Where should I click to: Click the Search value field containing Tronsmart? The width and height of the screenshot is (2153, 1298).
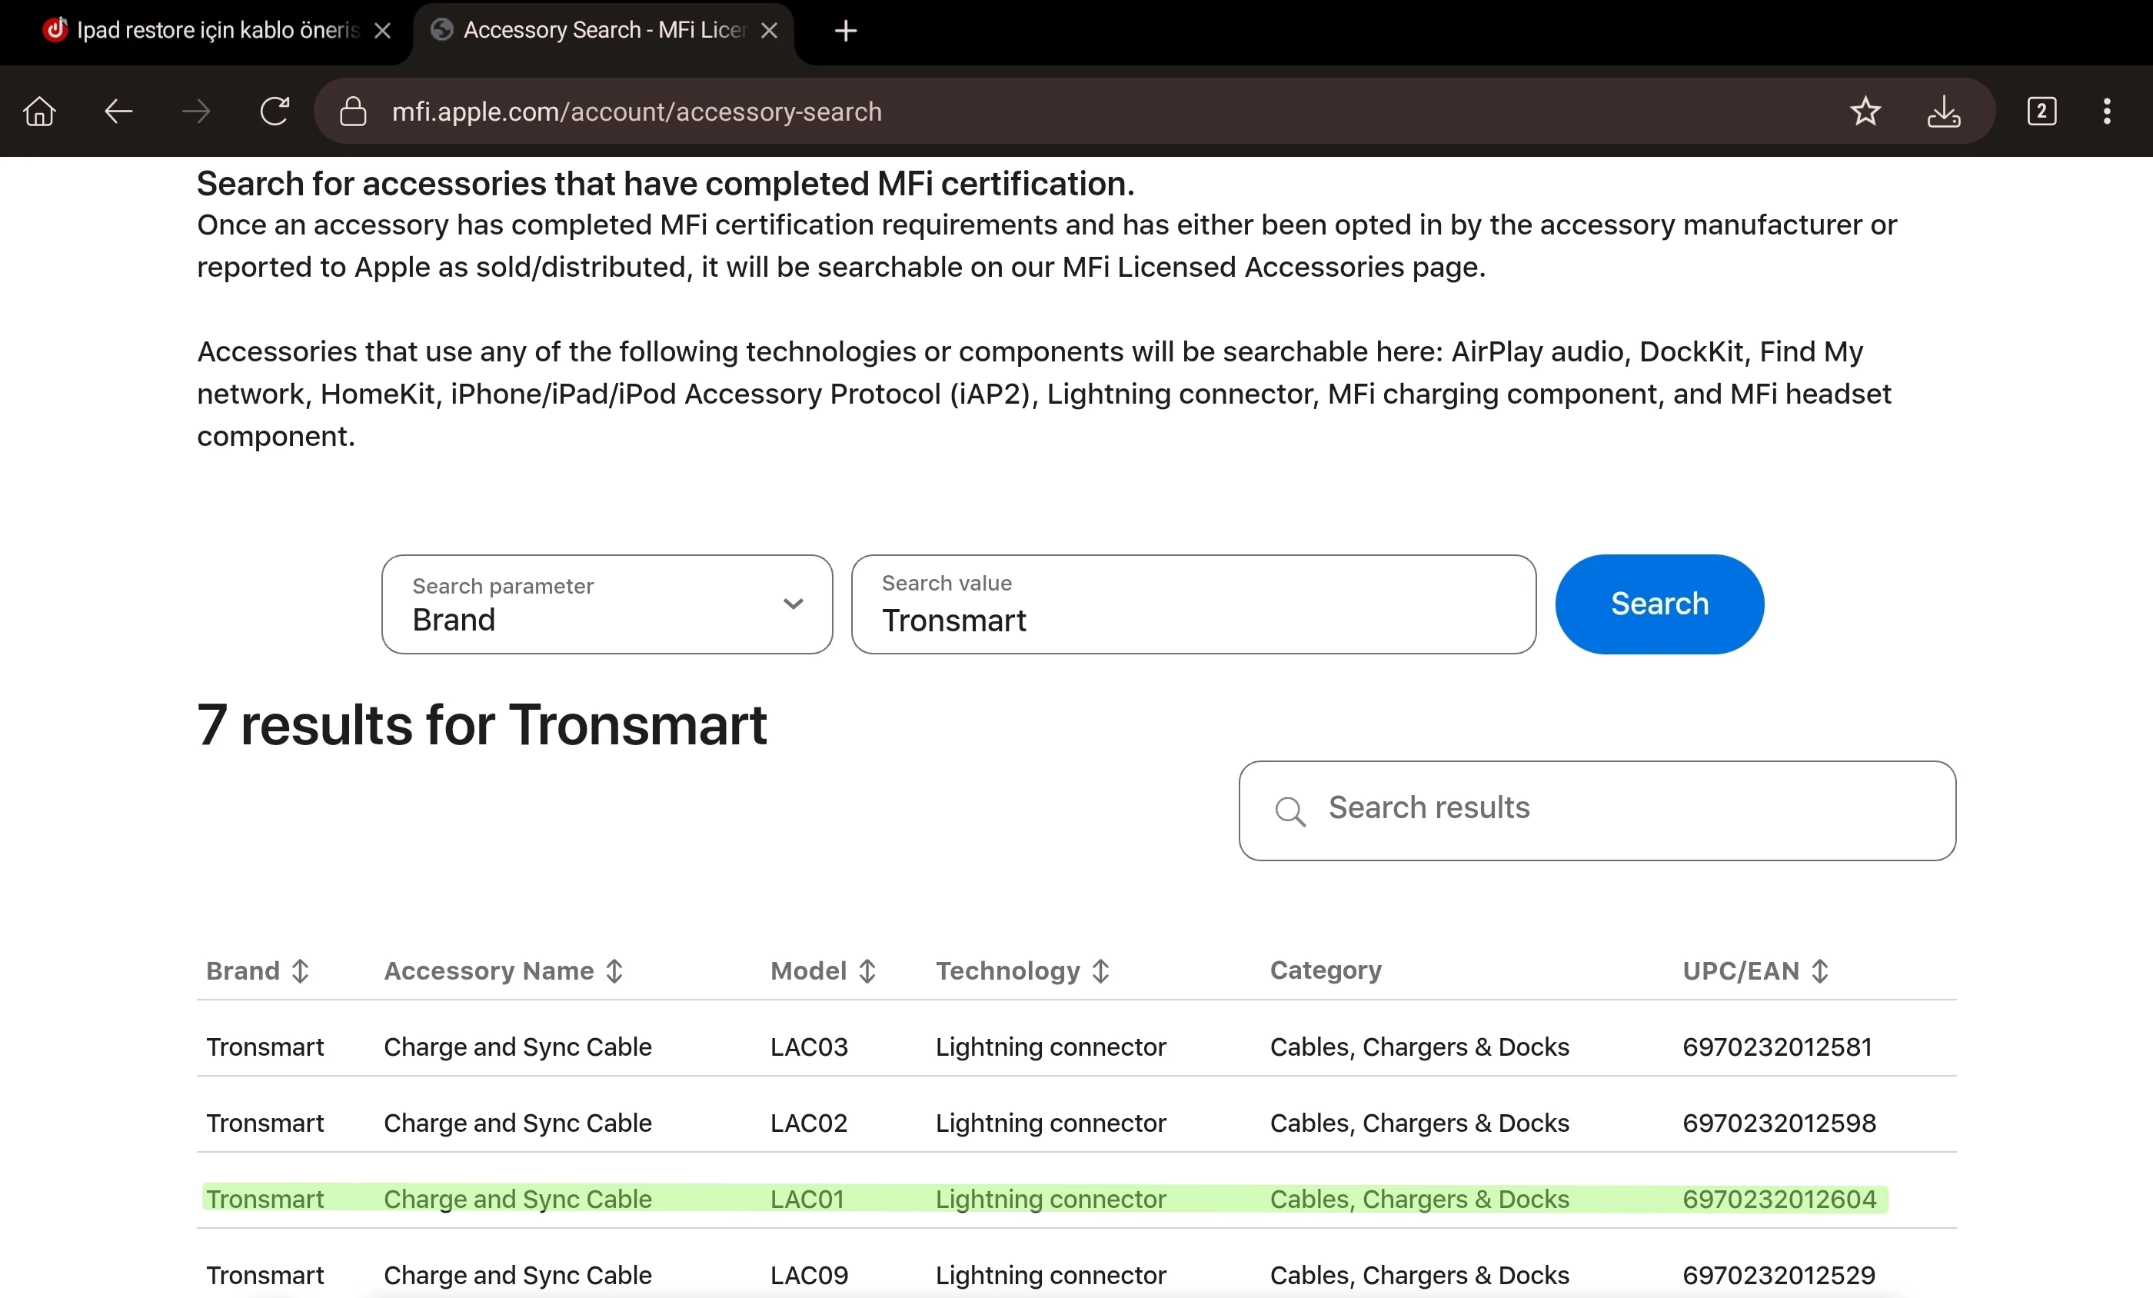(x=1193, y=604)
